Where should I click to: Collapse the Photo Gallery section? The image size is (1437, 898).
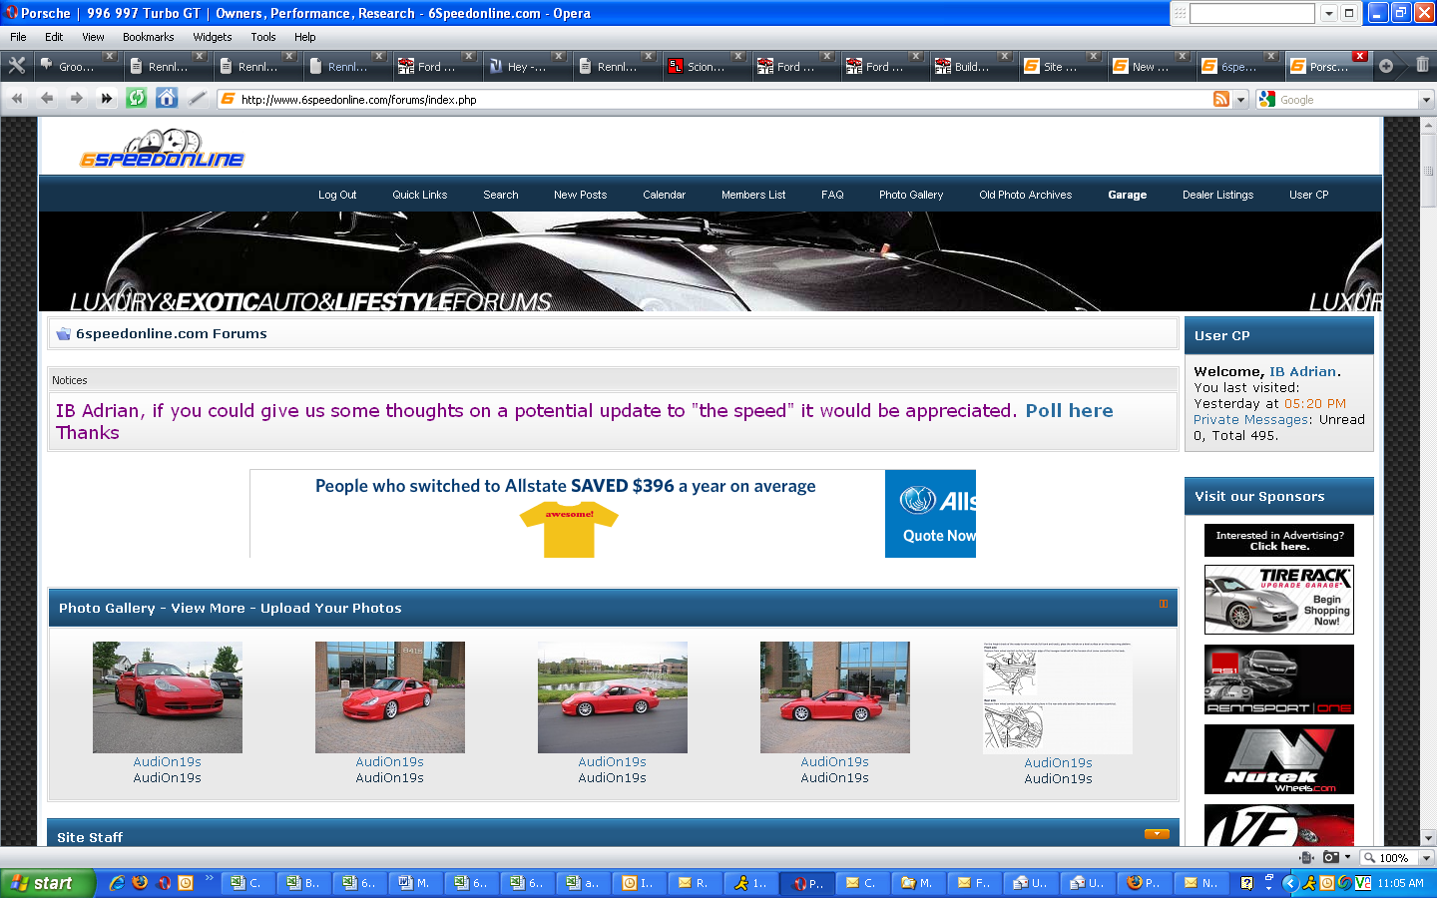click(x=1163, y=604)
